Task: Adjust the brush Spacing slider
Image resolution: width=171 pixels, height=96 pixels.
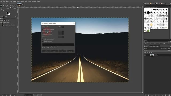Action: 157,42
